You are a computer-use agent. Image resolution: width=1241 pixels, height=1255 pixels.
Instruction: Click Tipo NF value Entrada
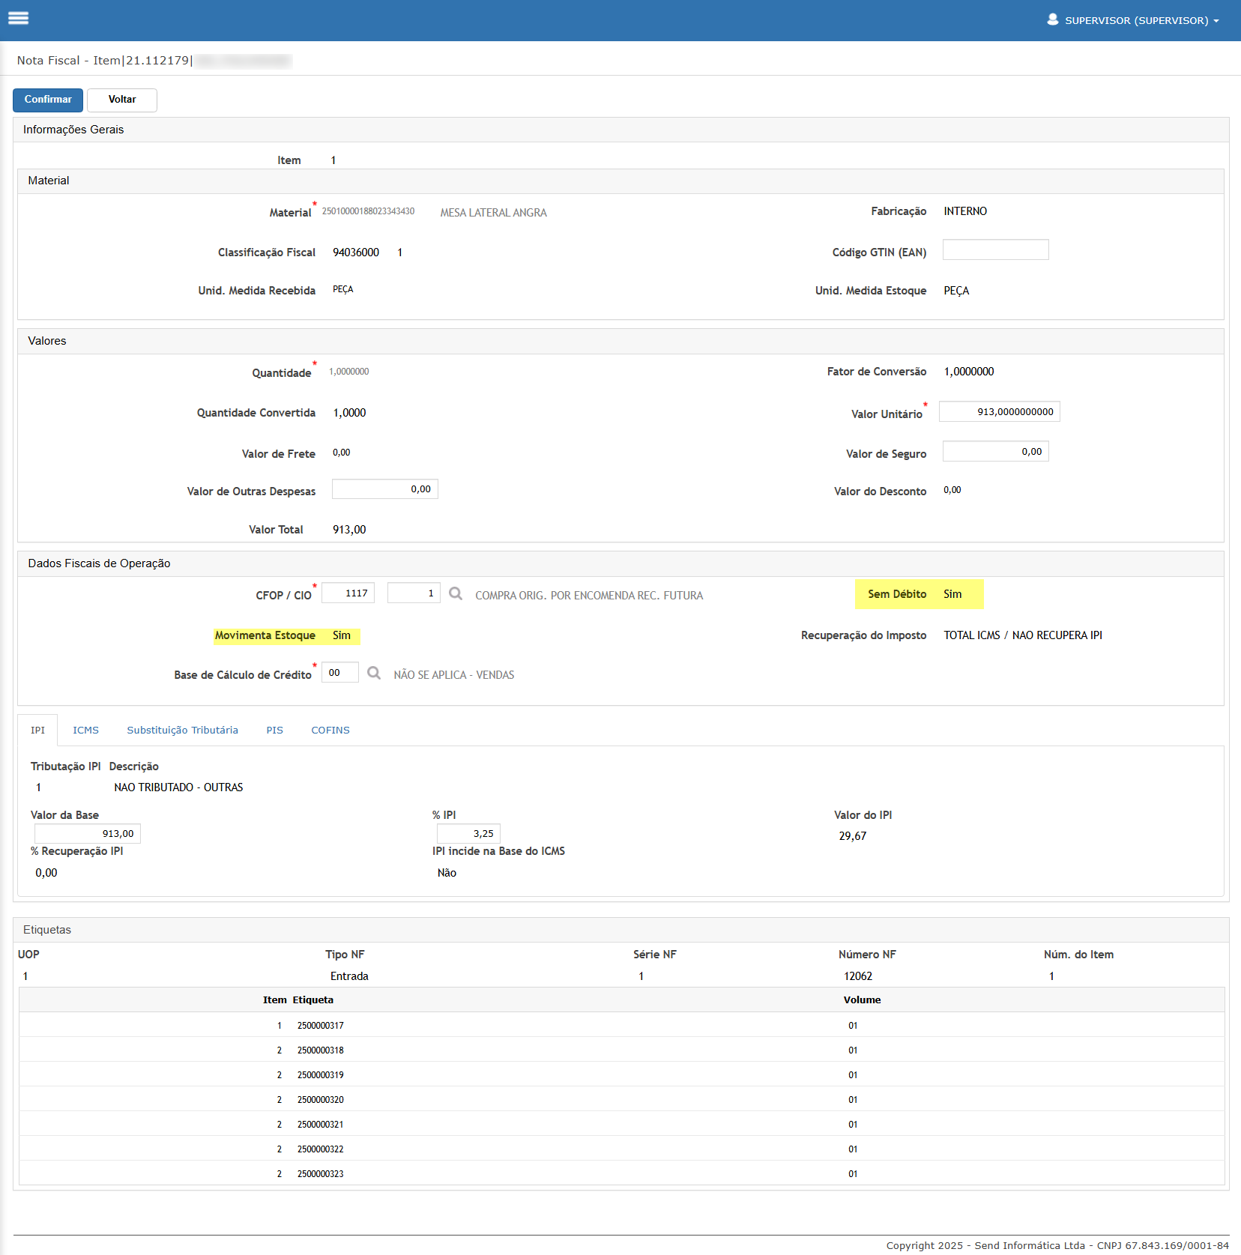[349, 976]
